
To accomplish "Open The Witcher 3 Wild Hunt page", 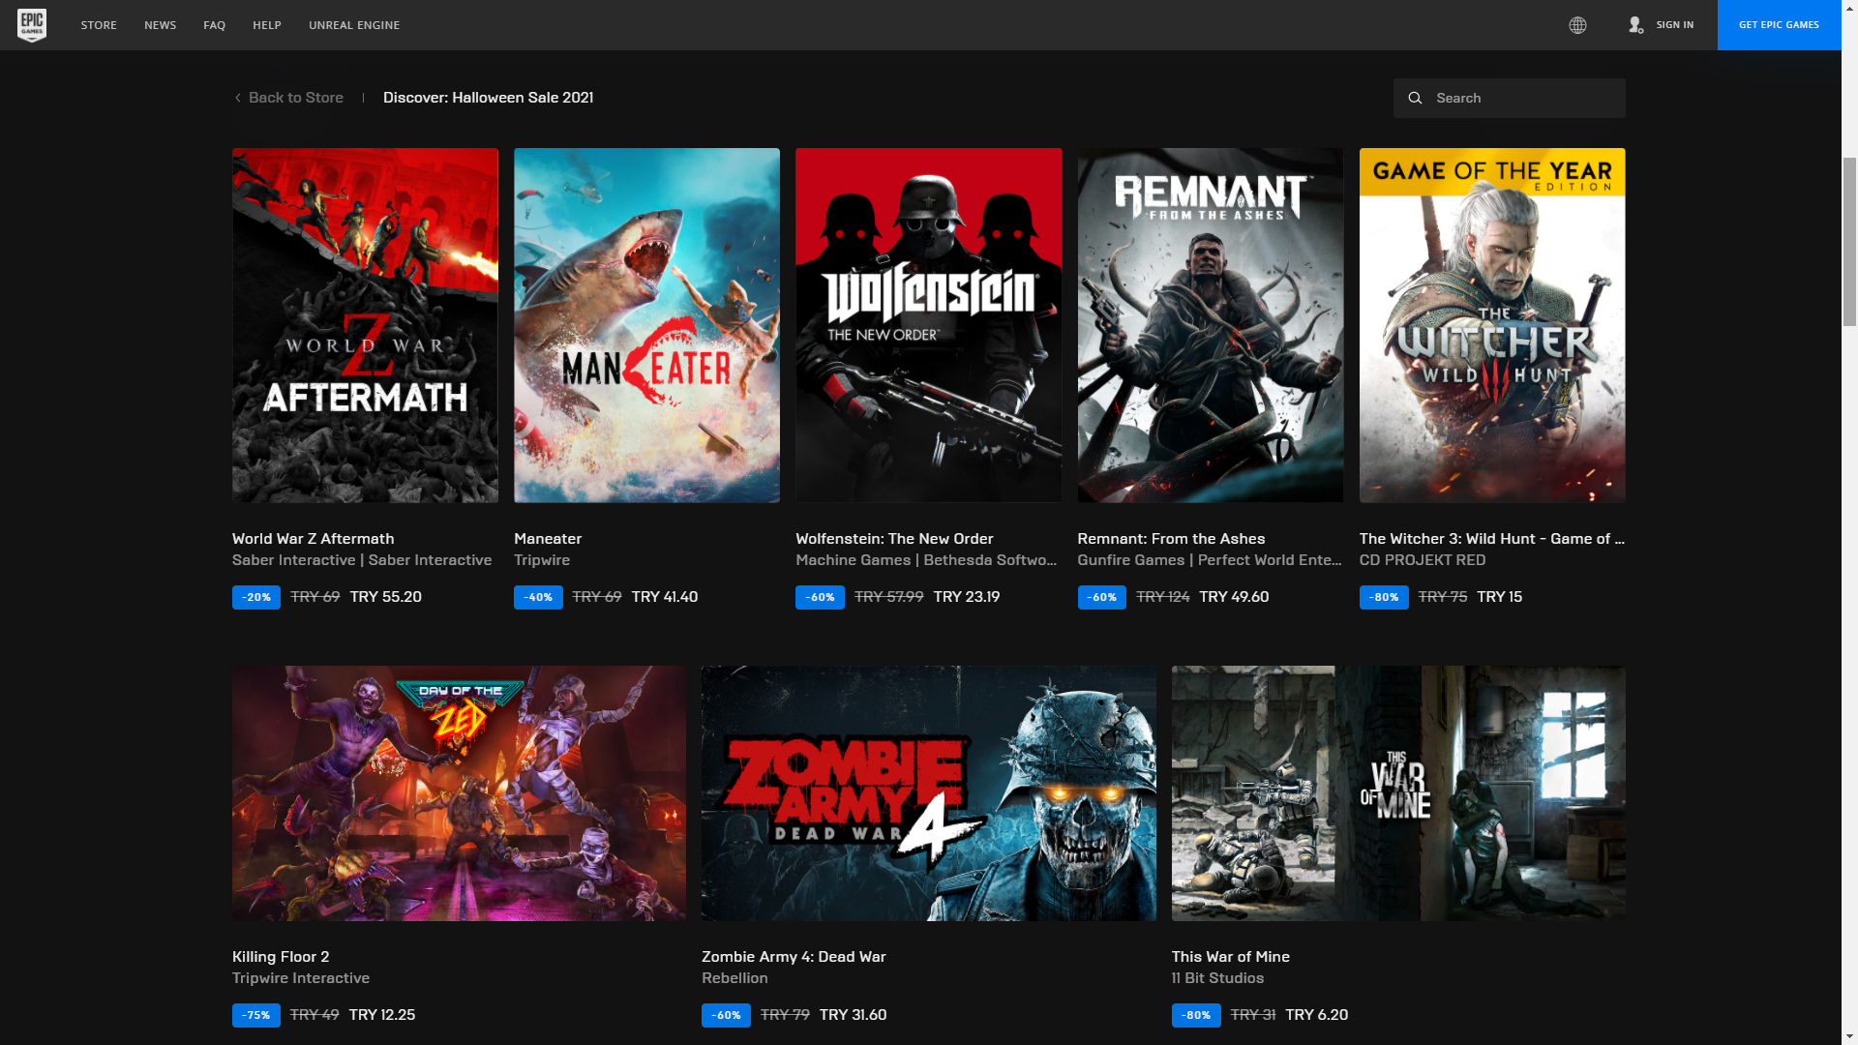I will 1492,325.
